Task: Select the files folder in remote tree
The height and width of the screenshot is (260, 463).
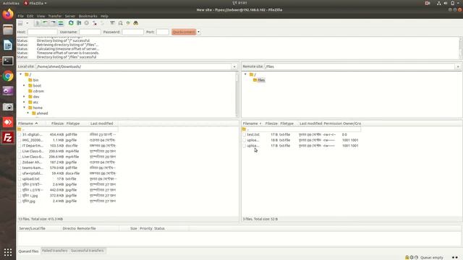Action: [x=261, y=80]
